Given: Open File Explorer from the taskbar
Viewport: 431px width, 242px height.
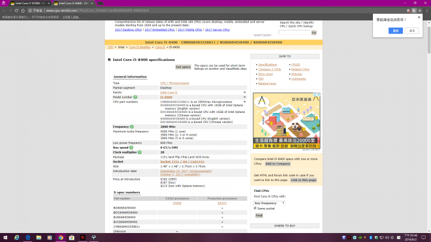Looking at the screenshot, I should [39, 238].
